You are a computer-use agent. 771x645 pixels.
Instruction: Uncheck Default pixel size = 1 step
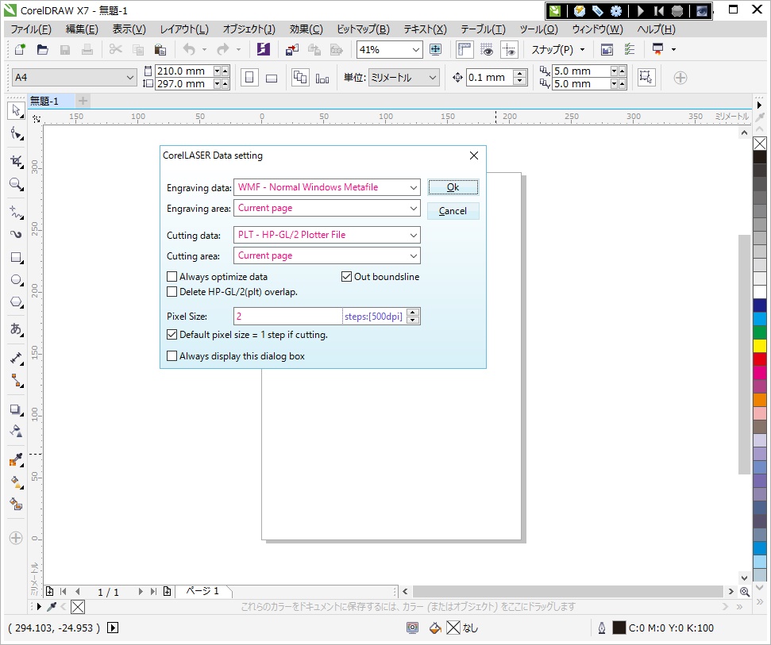[x=172, y=335]
